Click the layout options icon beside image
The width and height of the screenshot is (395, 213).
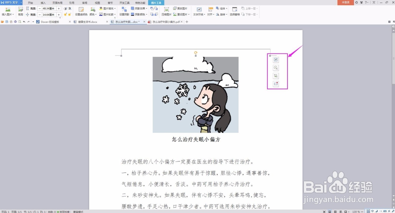click(x=276, y=59)
